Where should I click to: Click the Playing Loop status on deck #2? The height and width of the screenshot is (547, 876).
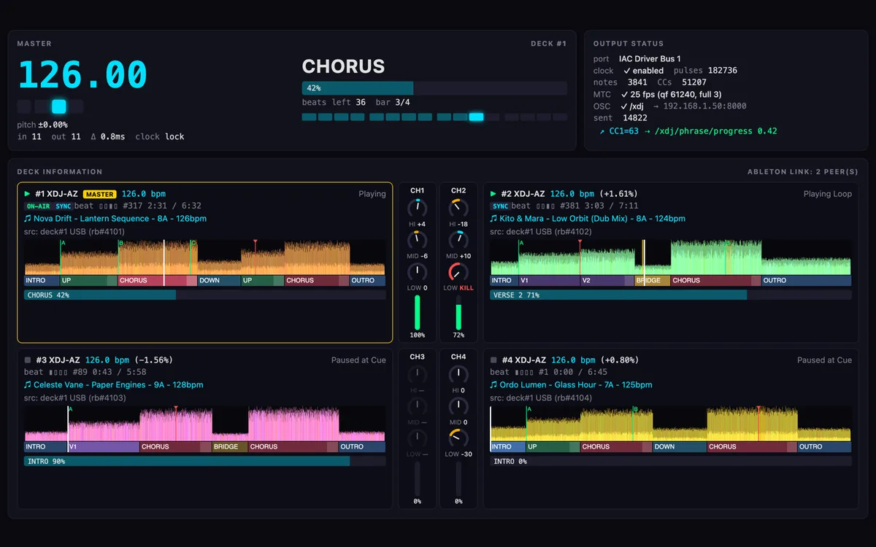coord(828,194)
